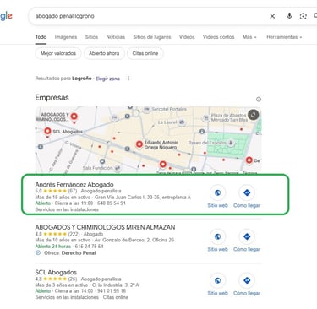Open the three-dot menu next to Elegir zona
This screenshot has width=317, height=309.
pyautogui.click(x=128, y=79)
